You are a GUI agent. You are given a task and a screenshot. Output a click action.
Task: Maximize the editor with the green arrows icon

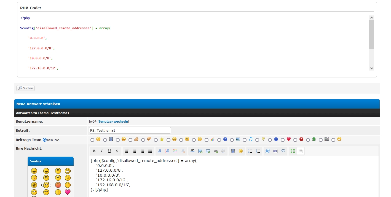[293, 151]
